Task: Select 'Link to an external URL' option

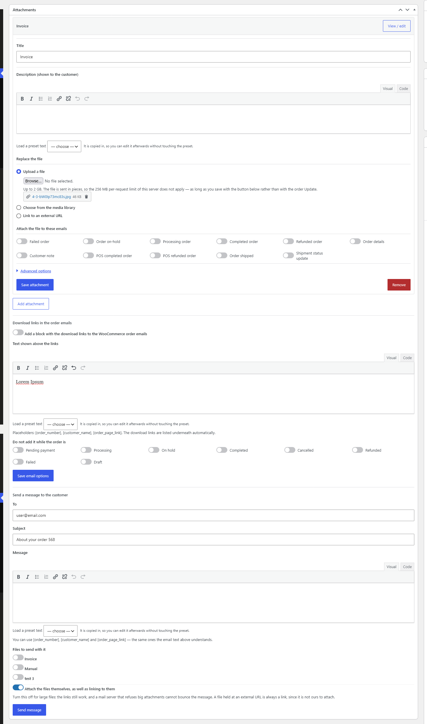Action: pyautogui.click(x=19, y=216)
